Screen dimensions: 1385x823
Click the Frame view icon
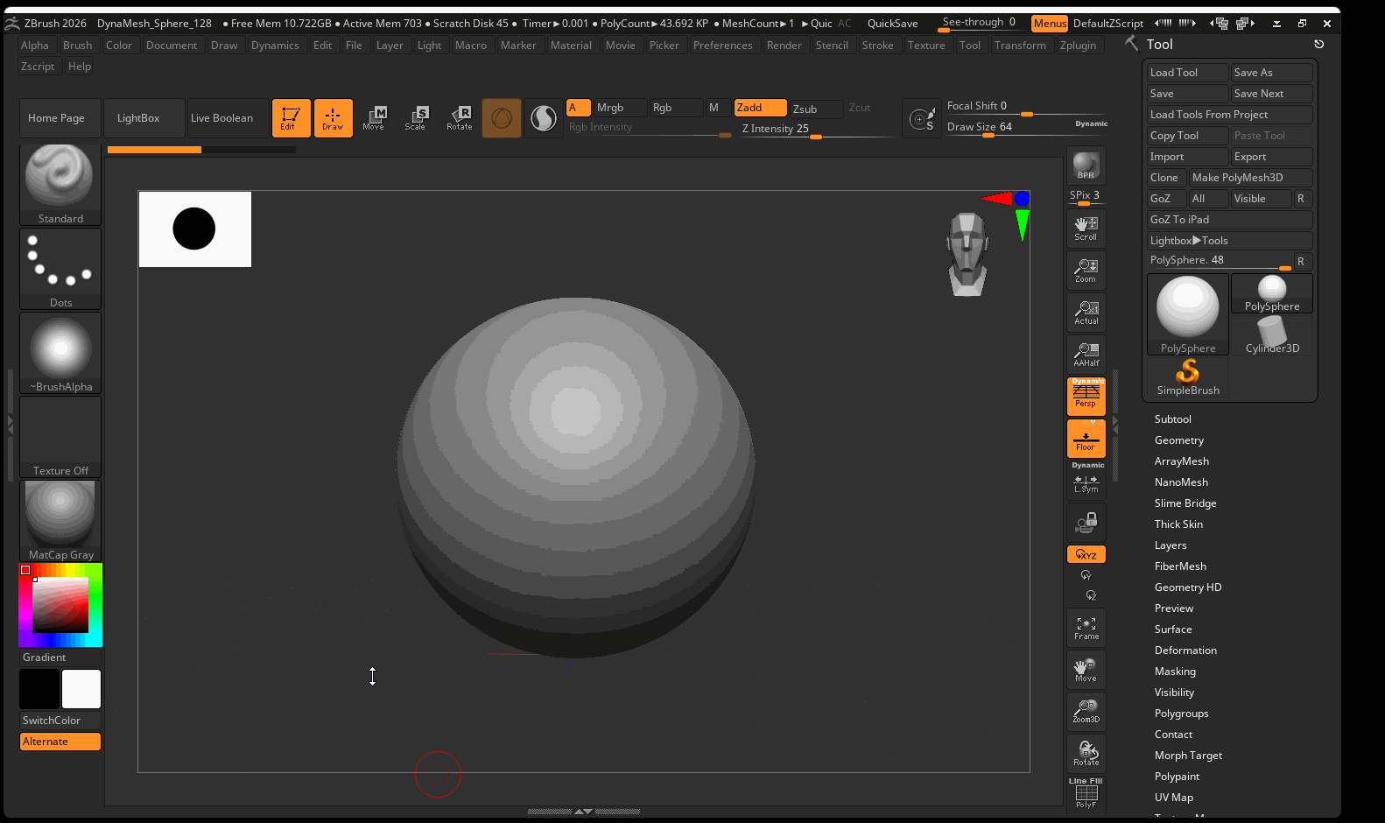point(1086,628)
